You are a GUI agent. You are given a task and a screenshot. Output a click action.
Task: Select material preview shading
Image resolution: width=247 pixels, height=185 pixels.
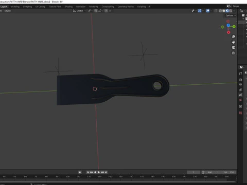coord(227,11)
